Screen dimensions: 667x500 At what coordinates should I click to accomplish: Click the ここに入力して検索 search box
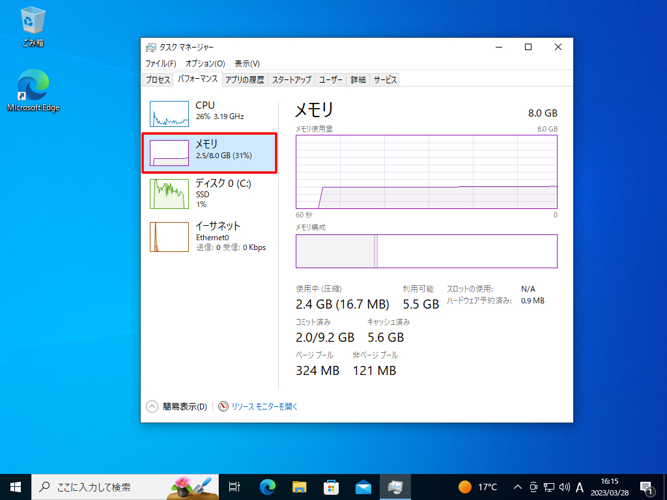[x=125, y=487]
